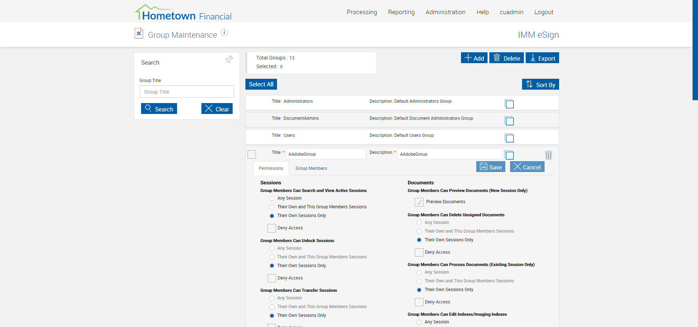Open the Sort By dropdown
Screen dimensions: 698x327
tap(540, 85)
